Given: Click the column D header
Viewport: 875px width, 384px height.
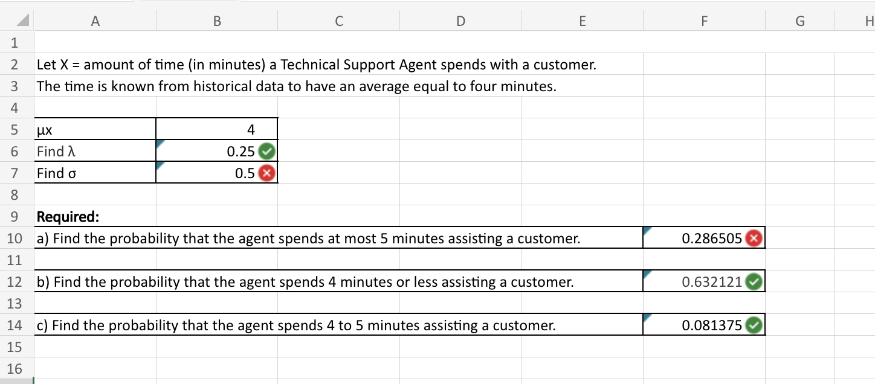Looking at the screenshot, I should coord(460,21).
